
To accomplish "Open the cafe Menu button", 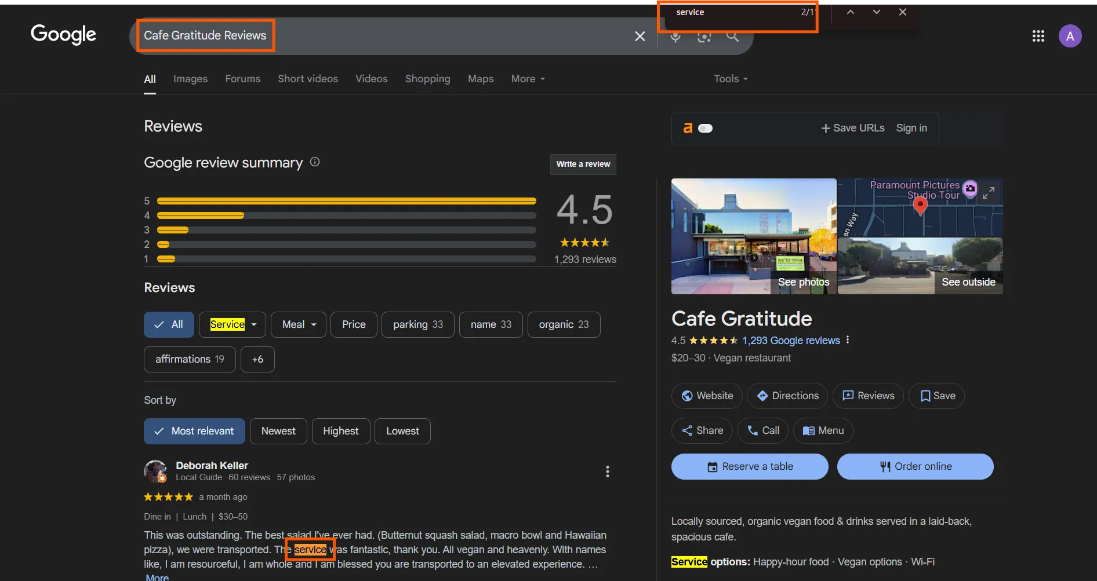I will (x=823, y=430).
